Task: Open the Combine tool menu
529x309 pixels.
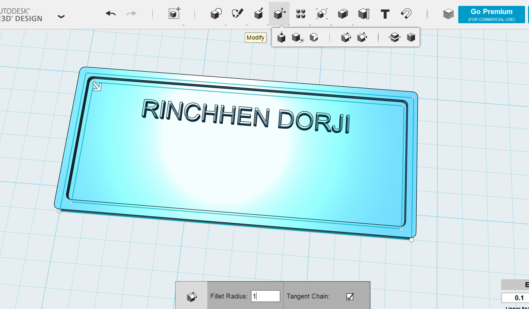Action: 343,14
